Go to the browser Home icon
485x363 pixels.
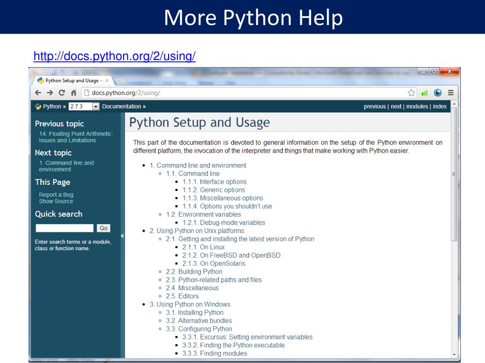pyautogui.click(x=73, y=93)
